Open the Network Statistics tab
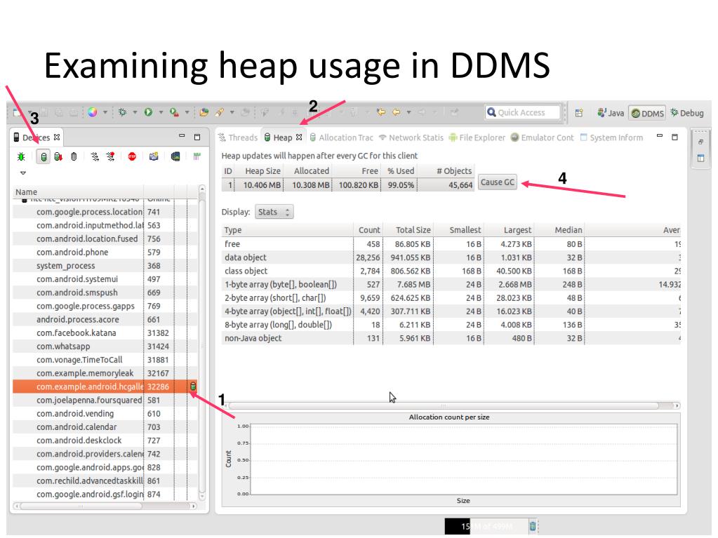Image resolution: width=718 pixels, height=538 pixels. point(411,137)
